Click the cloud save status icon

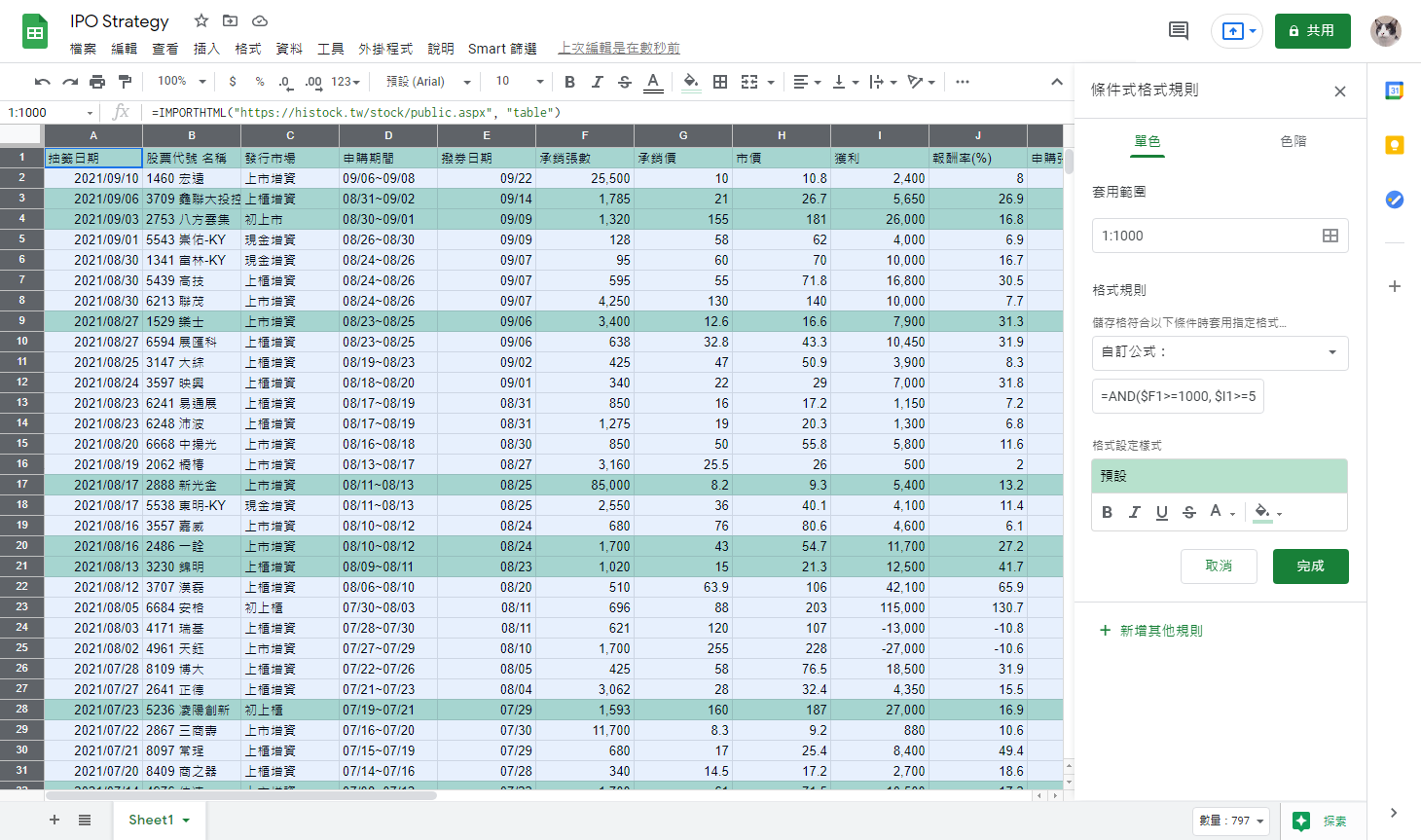click(260, 20)
